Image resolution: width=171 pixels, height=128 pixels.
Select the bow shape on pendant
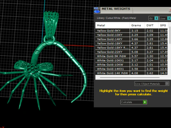coord(33,66)
